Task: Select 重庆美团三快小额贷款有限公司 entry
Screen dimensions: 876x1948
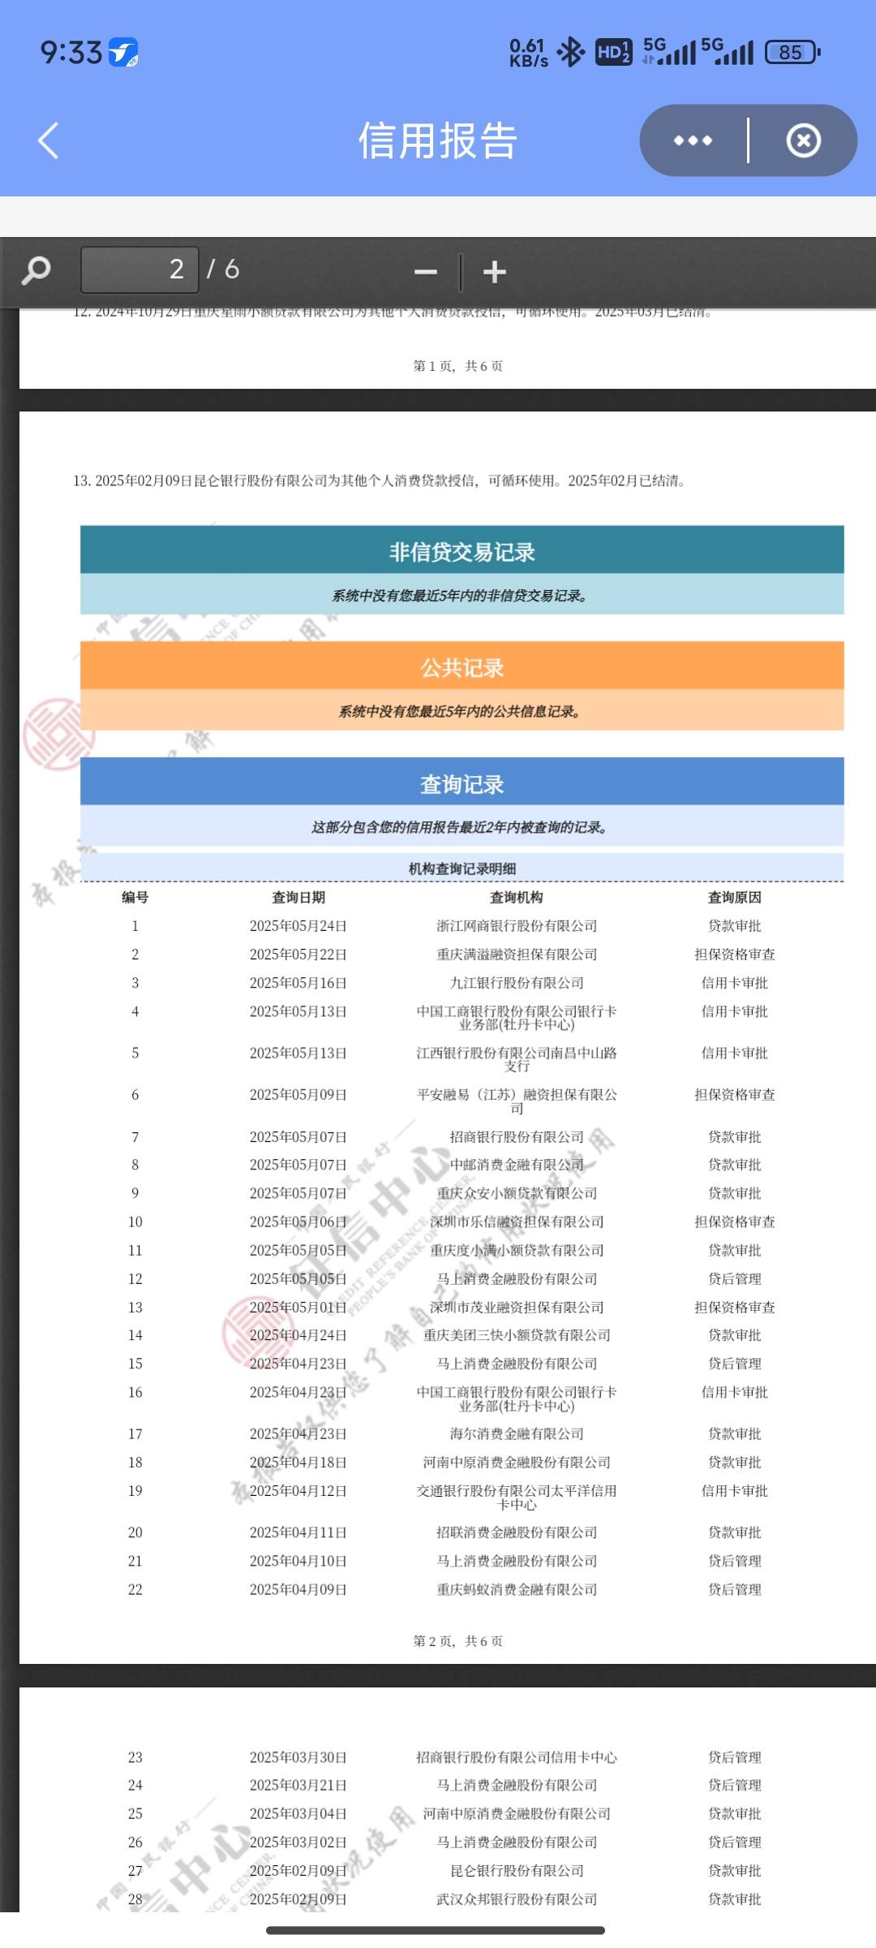Action: tap(517, 1335)
